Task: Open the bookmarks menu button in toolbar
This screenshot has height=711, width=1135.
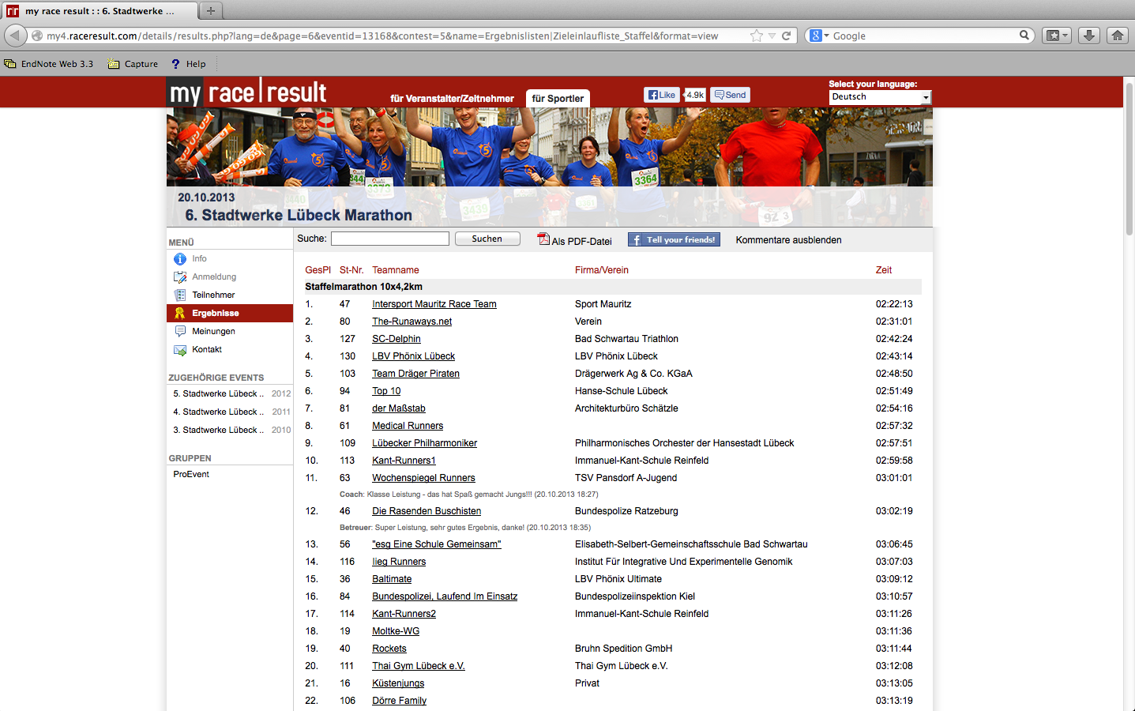Action: tap(1056, 36)
